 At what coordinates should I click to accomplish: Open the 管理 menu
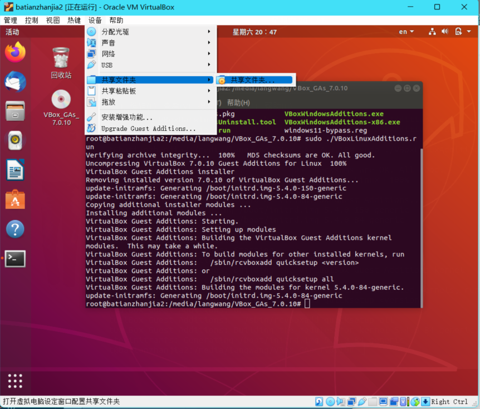tap(11, 20)
